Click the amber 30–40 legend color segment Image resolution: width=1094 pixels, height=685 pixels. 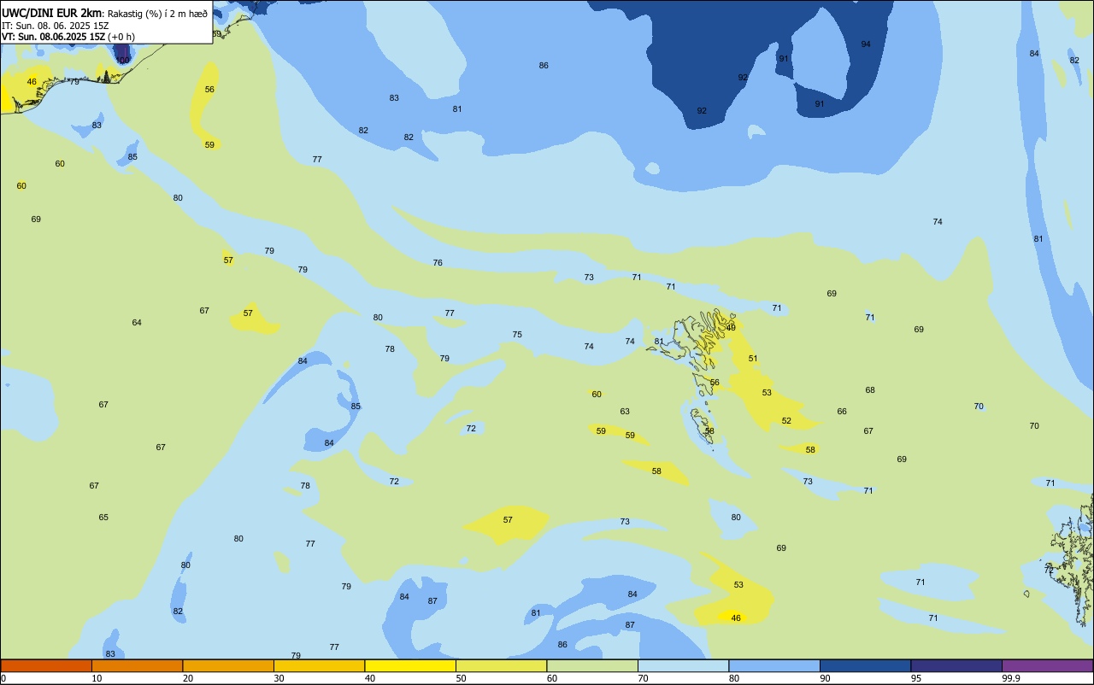click(x=319, y=665)
